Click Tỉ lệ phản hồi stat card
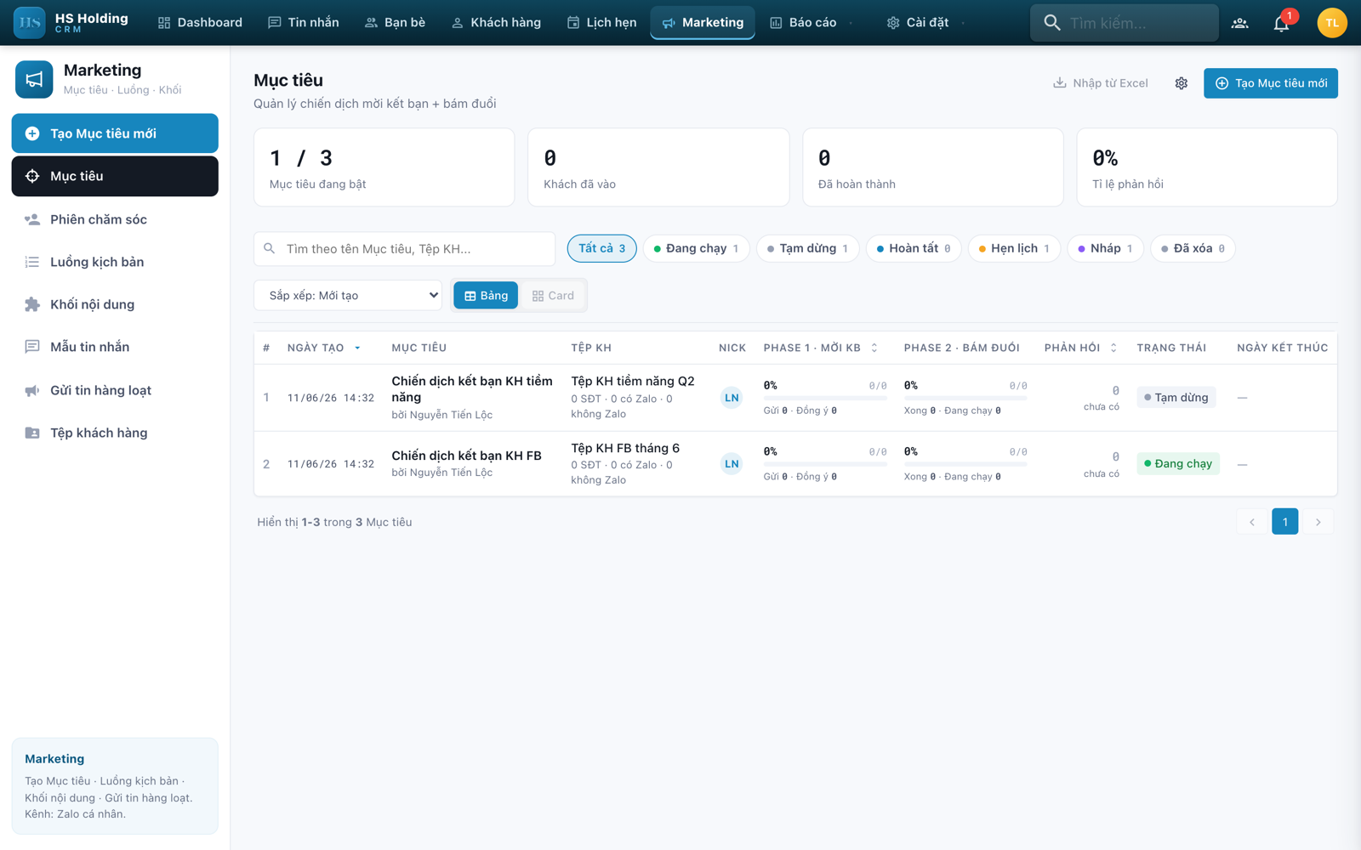1361x850 pixels. click(x=1207, y=167)
